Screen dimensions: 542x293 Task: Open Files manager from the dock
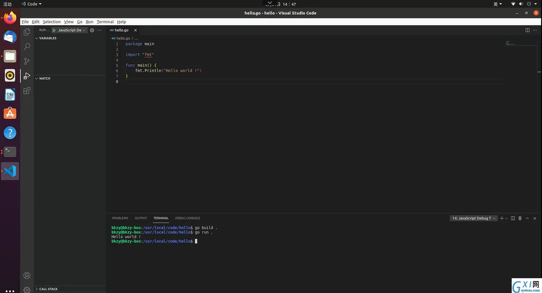pos(10,56)
